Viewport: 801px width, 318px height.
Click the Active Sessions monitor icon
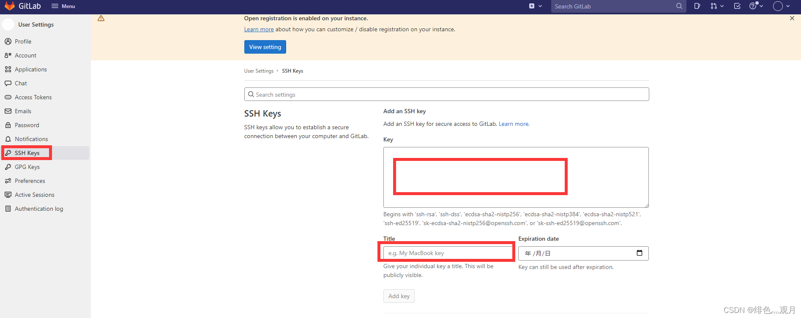coord(8,195)
